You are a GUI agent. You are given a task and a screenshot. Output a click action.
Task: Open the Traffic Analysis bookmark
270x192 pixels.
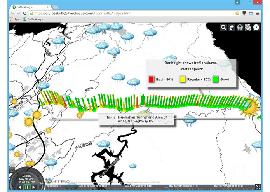click(34, 19)
